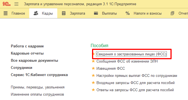Click the people icon for Кадры
This screenshot has width=188, height=100.
pyautogui.click(x=36, y=13)
